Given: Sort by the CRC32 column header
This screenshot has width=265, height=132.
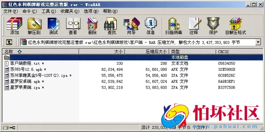Looking at the screenshot, I should [240, 52].
